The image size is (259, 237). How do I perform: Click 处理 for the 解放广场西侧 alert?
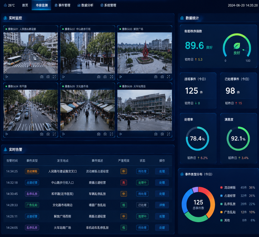[162, 216]
